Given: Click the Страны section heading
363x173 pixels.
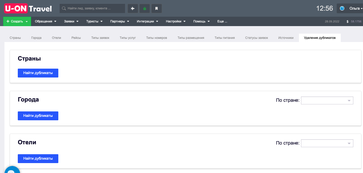Looking at the screenshot, I should (x=29, y=58).
